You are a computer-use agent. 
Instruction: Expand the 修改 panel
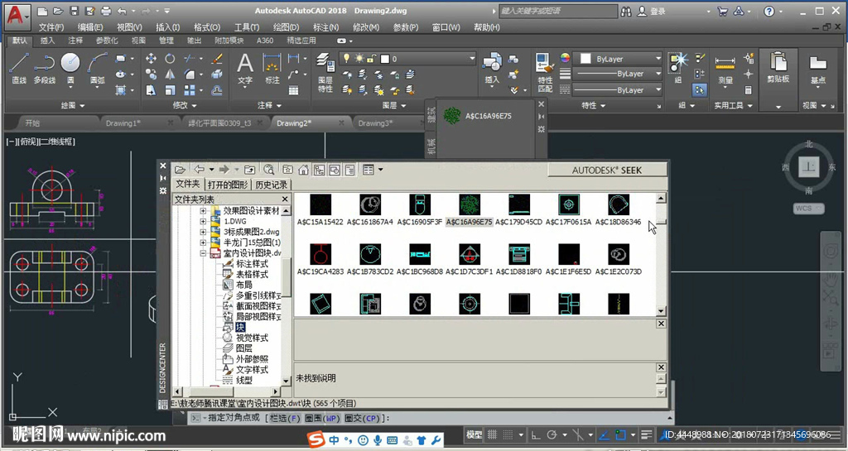(185, 105)
